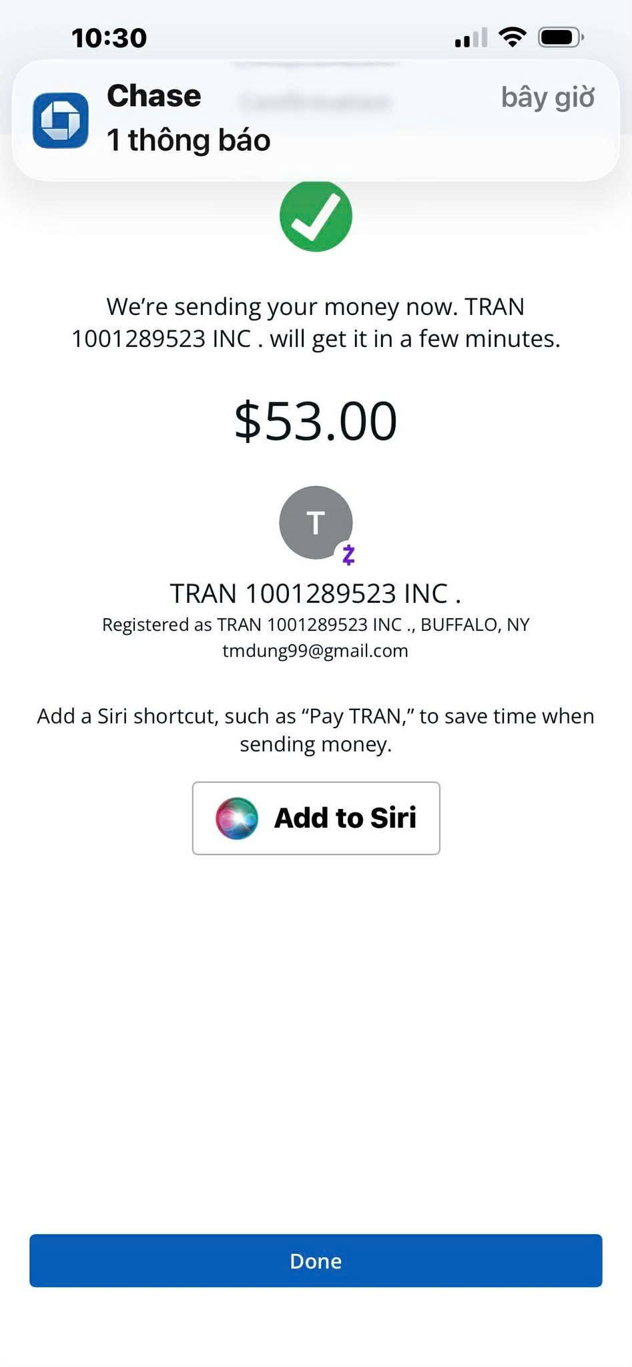Viewport: 632px width, 1367px height.
Task: Tap the '1 thông báo' notification text
Action: [x=189, y=140]
